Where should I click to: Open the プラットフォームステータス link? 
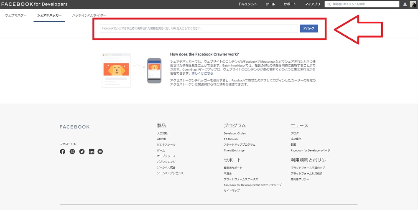click(x=241, y=180)
